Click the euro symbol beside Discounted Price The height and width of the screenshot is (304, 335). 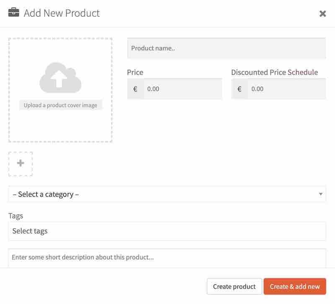[240, 88]
